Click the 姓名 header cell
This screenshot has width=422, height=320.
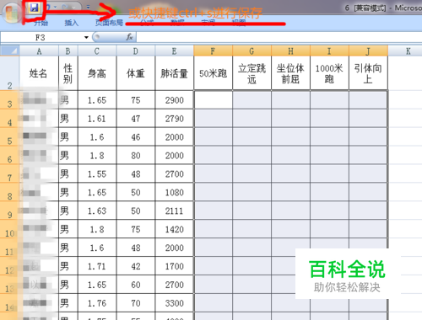[39, 73]
